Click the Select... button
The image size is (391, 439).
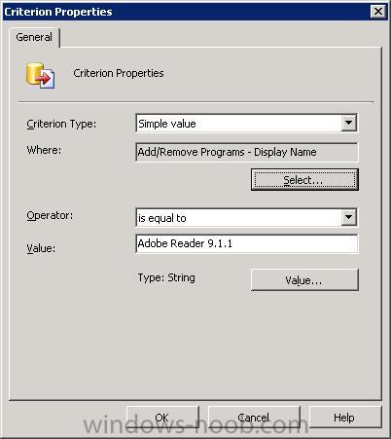304,180
